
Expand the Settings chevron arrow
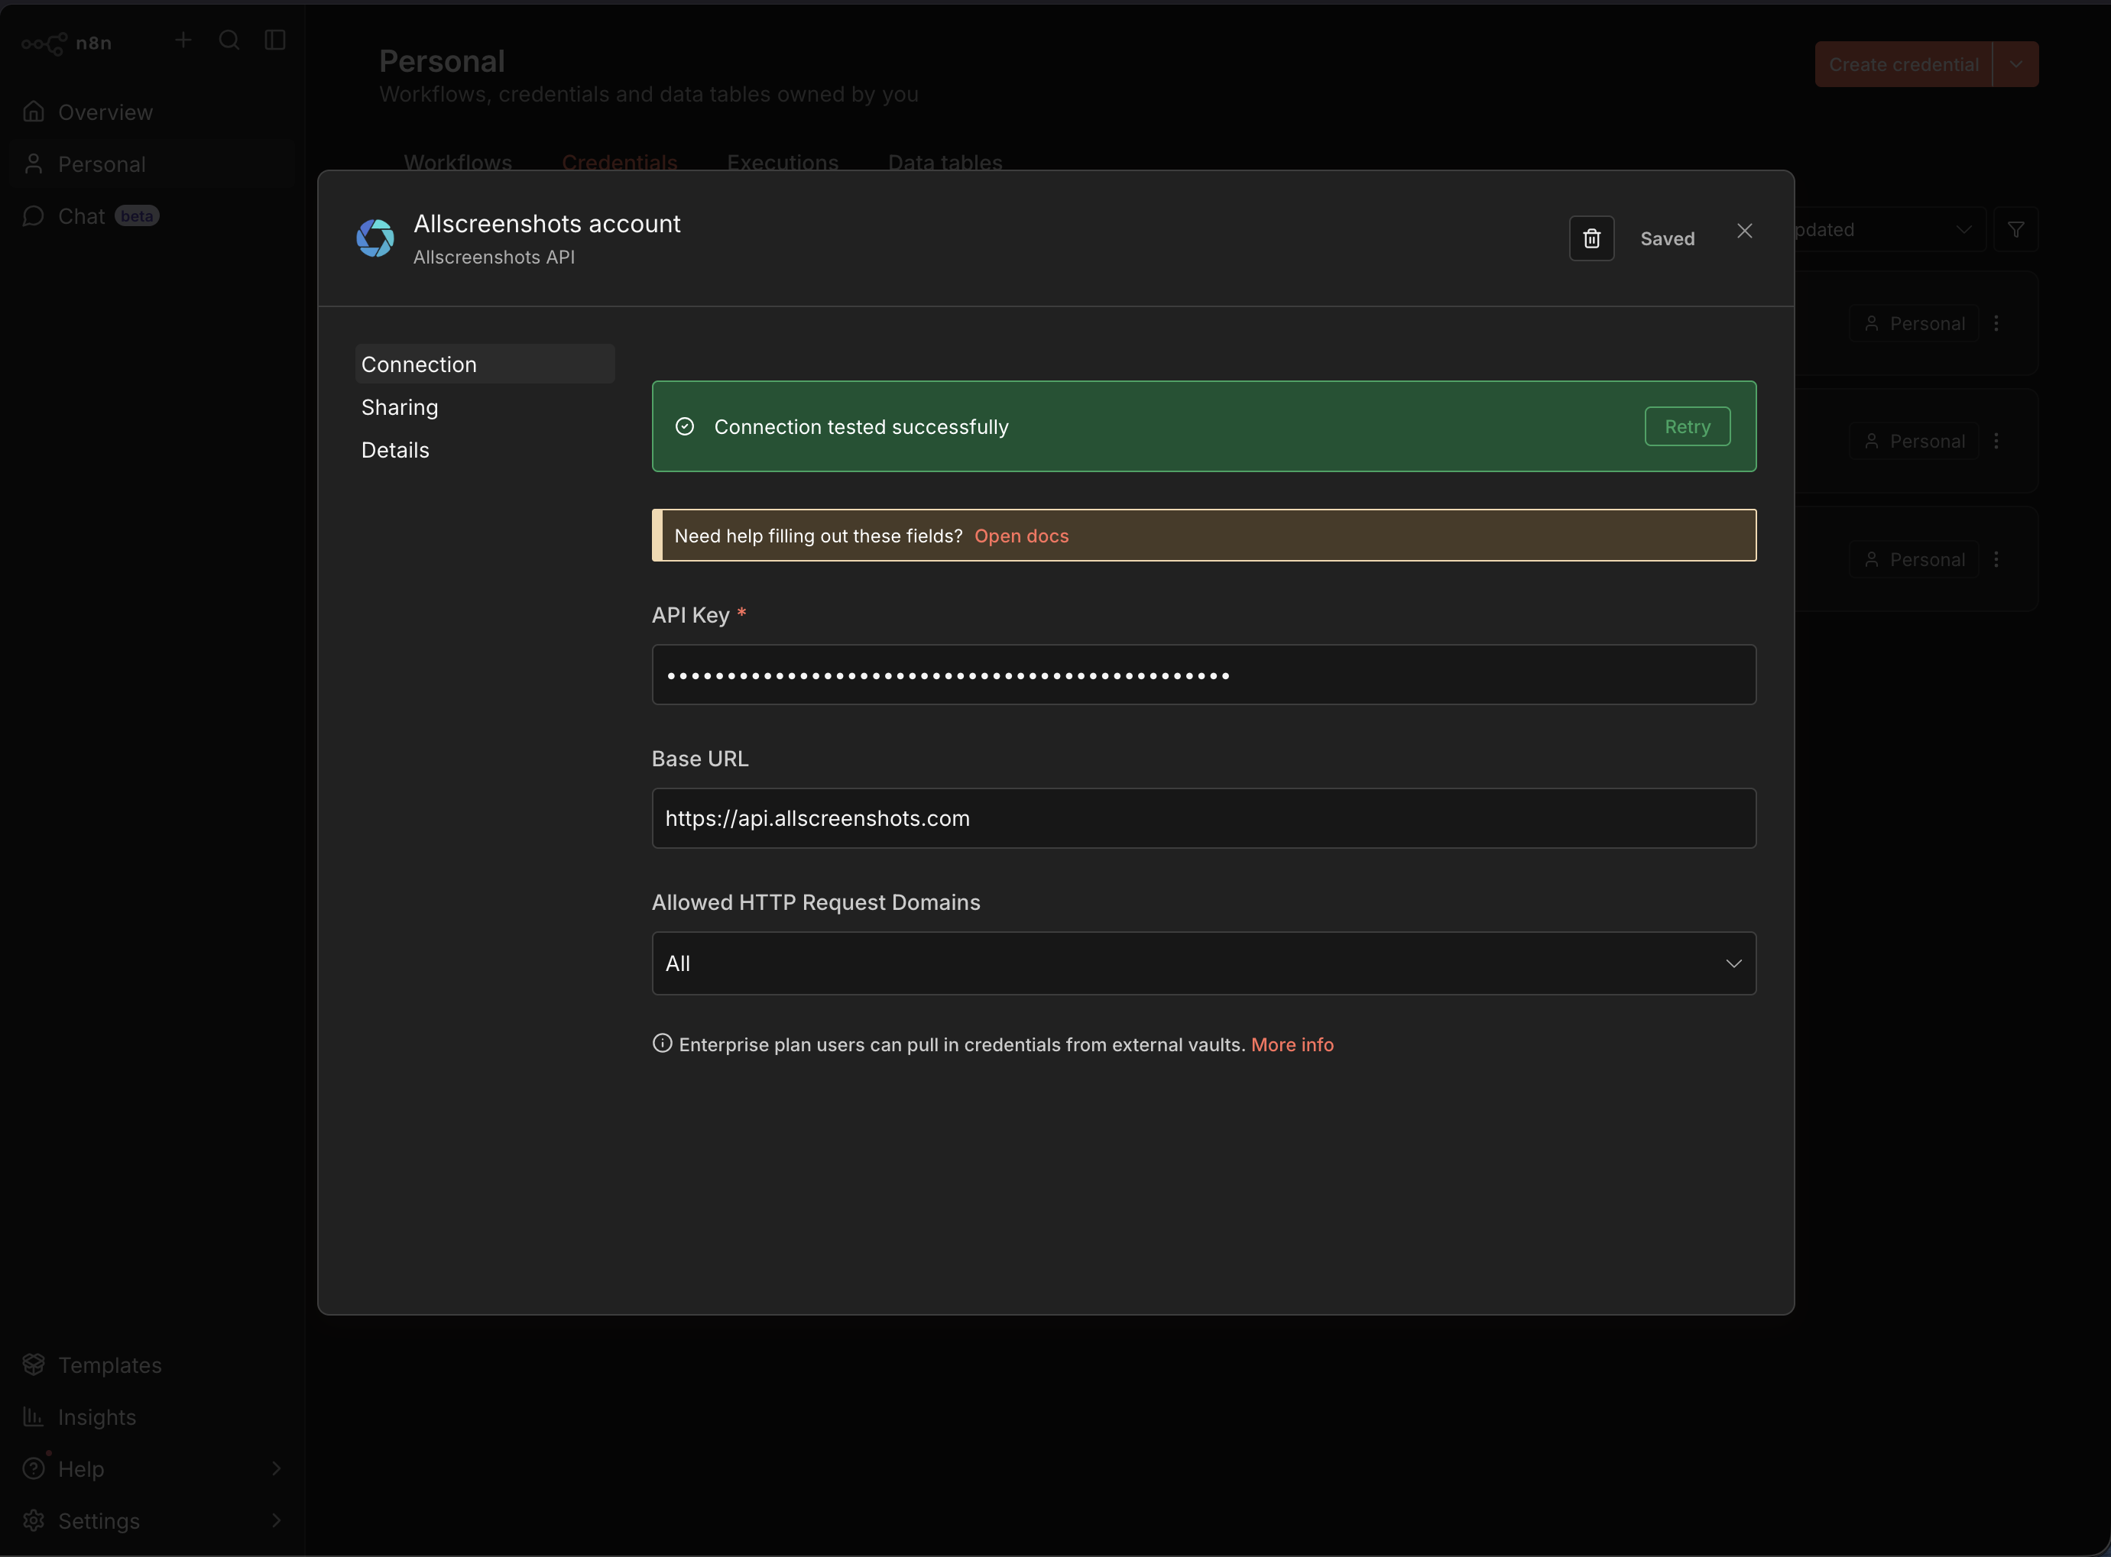click(276, 1520)
